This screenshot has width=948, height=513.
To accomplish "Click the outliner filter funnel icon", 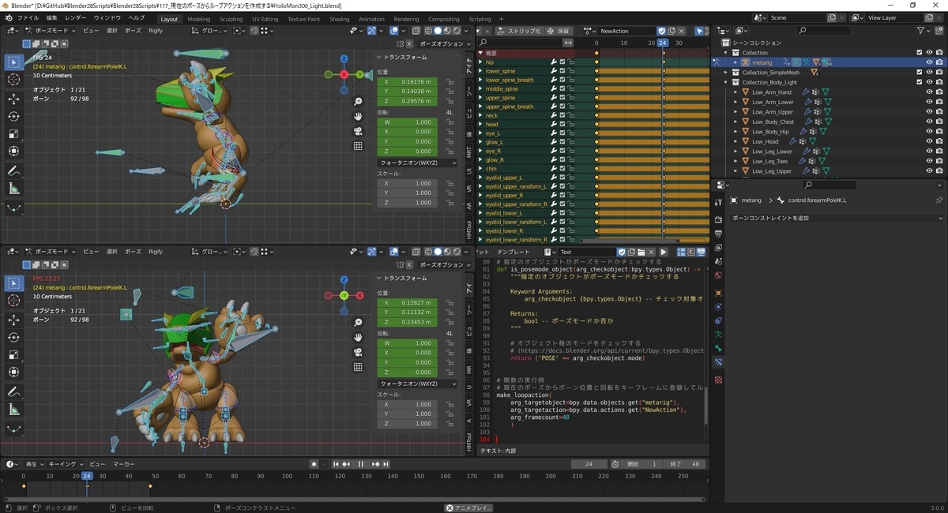I will 922,31.
